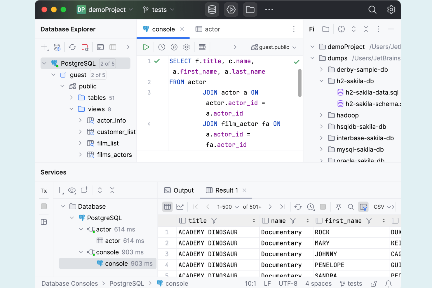Open the guest.public schema switcher dropdown
432x288 pixels.
(x=274, y=47)
